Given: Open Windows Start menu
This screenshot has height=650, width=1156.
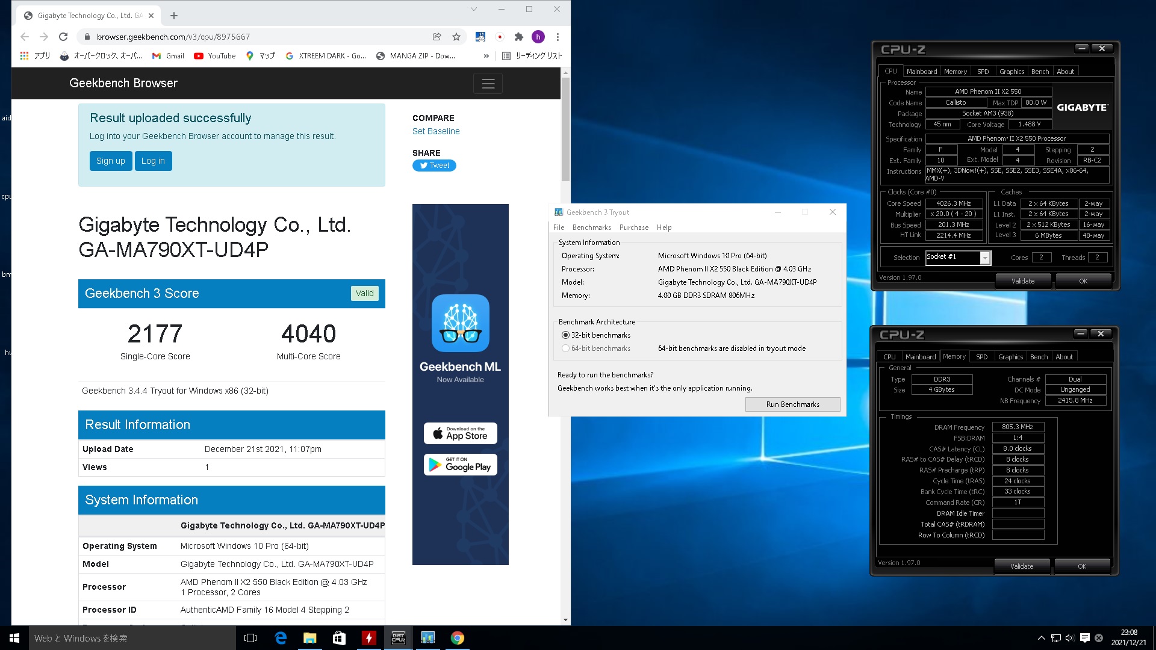Looking at the screenshot, I should click(14, 638).
